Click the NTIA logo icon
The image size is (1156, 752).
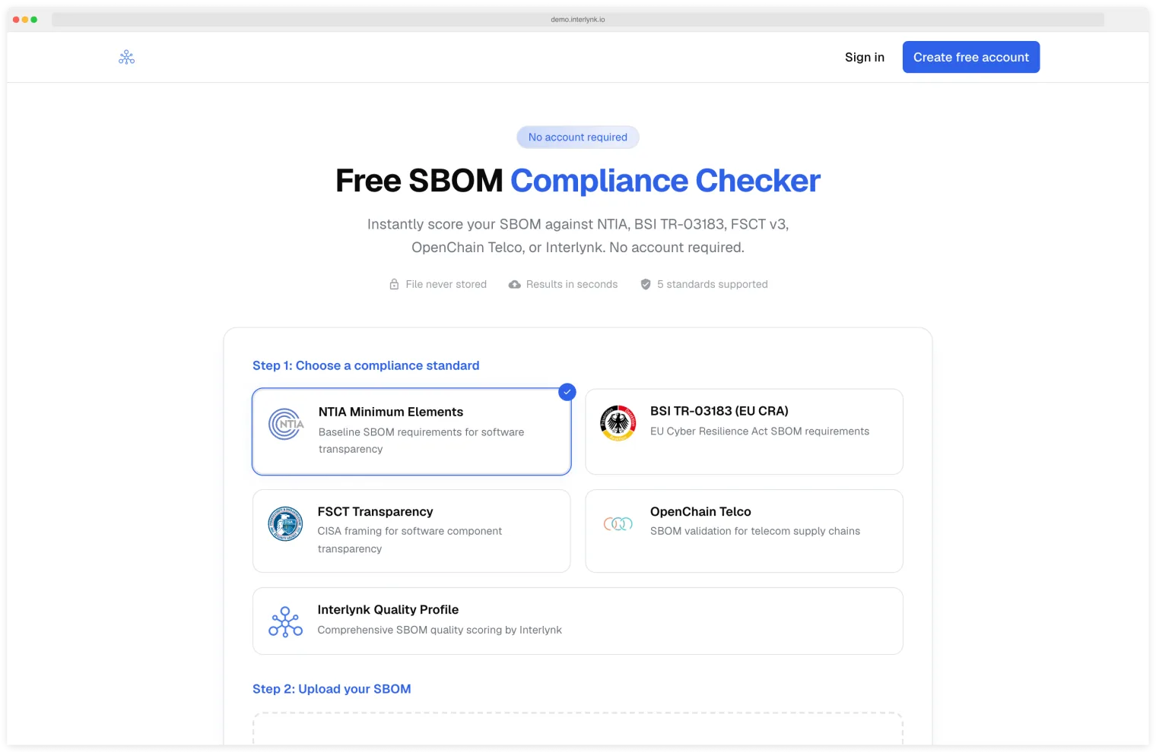point(286,424)
